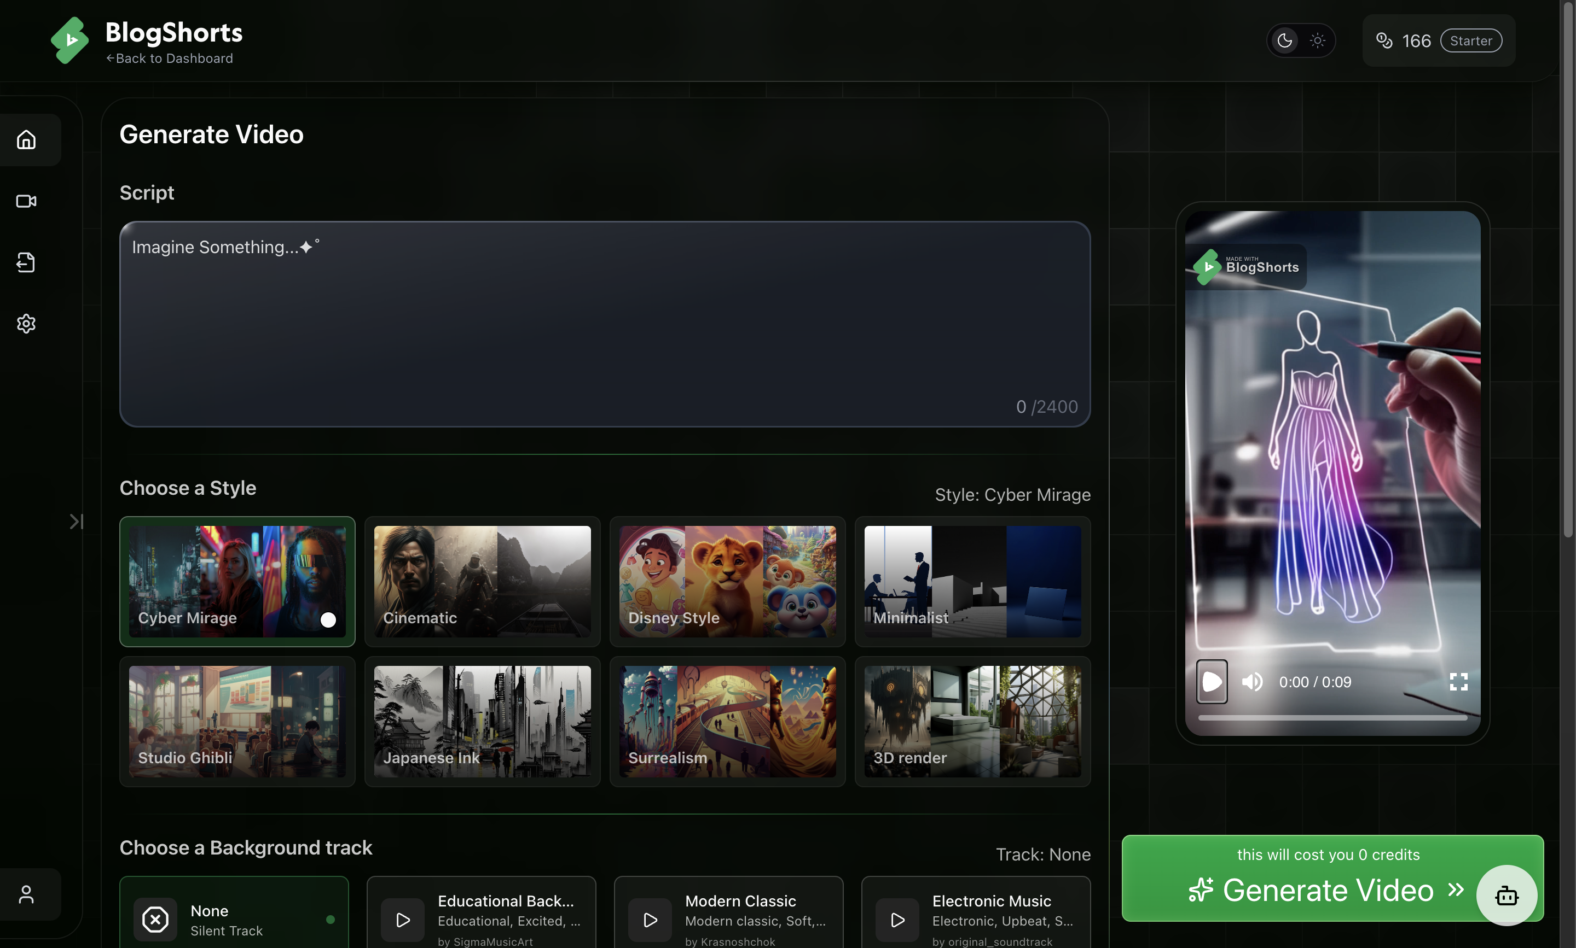Image resolution: width=1576 pixels, height=948 pixels.
Task: Click the 'Choose a Background track' heading
Action: [x=246, y=848]
